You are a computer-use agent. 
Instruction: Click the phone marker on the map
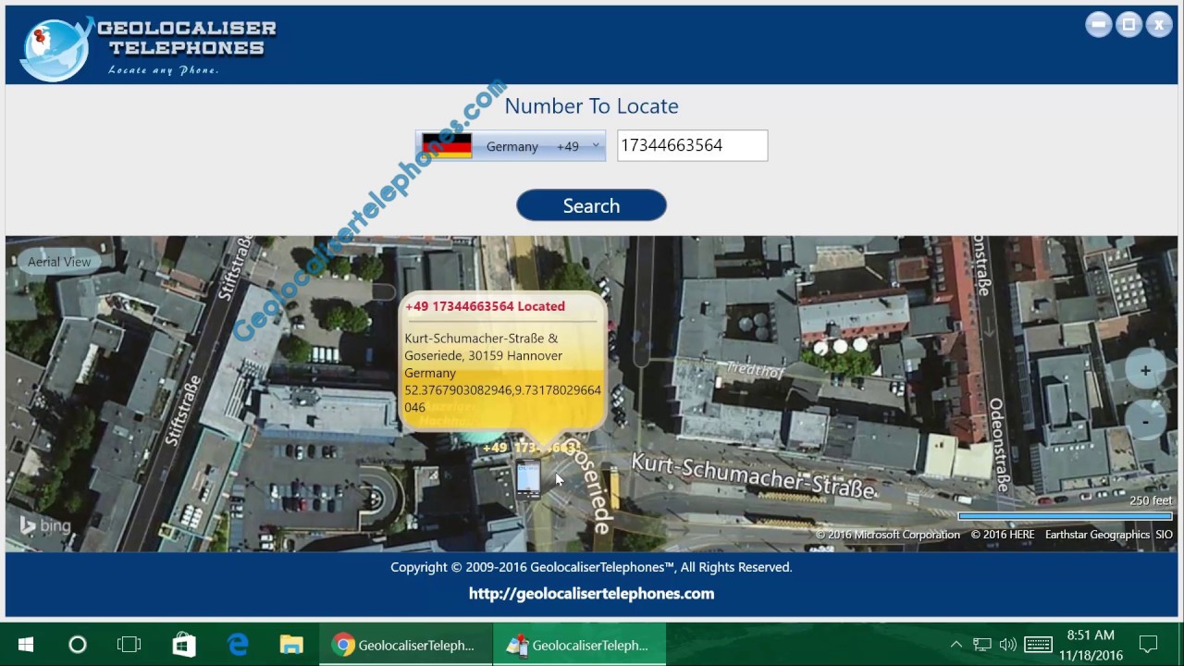528,479
